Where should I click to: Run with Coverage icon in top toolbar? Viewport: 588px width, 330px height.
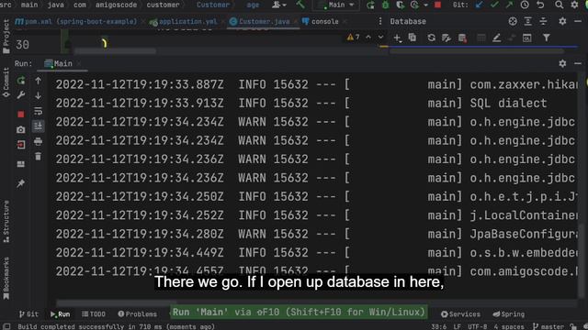(x=401, y=5)
